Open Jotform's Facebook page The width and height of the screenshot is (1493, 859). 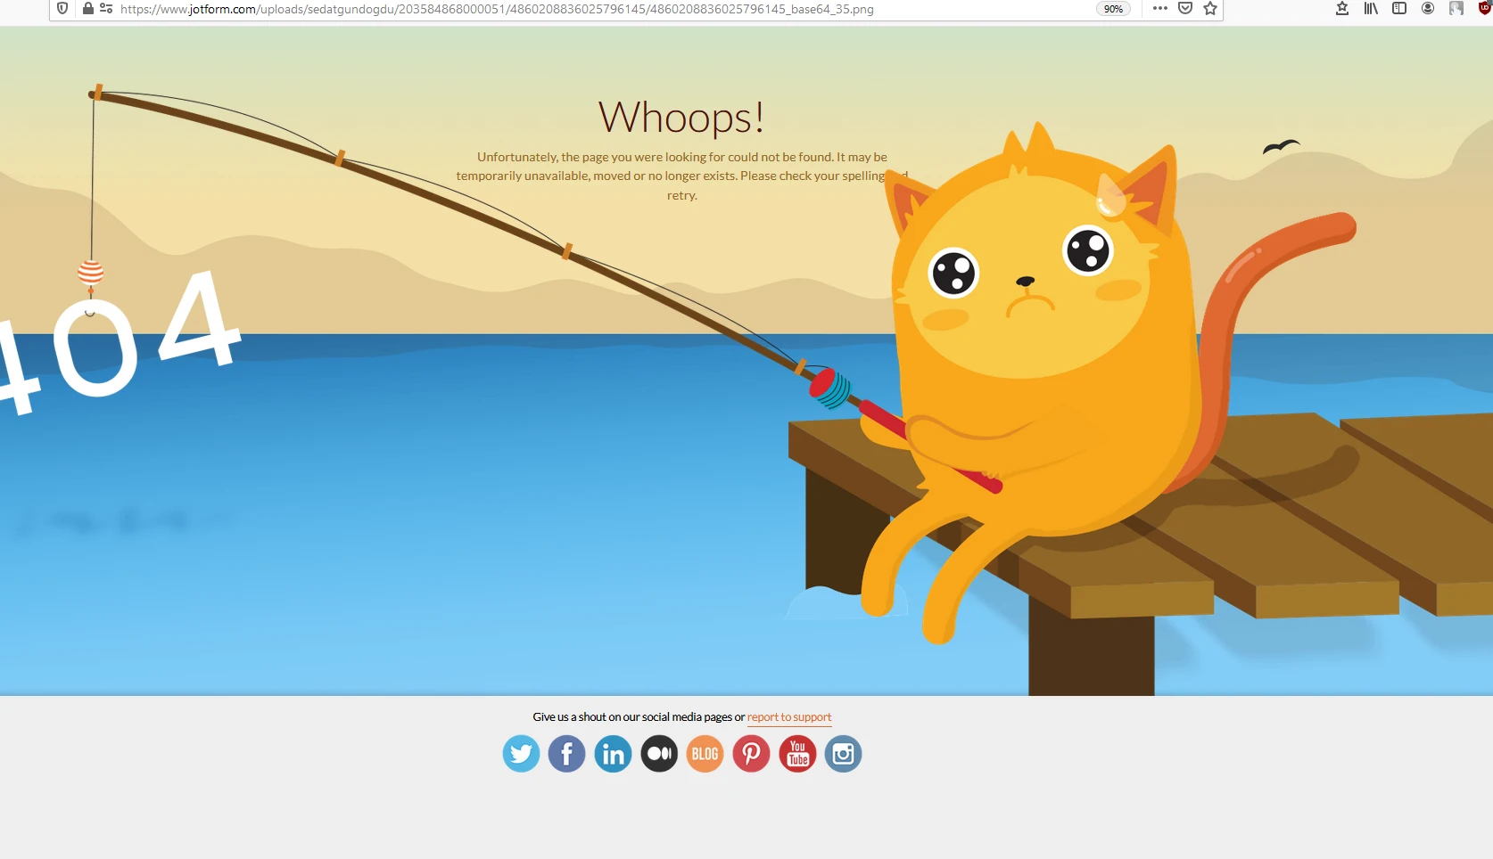tap(567, 754)
